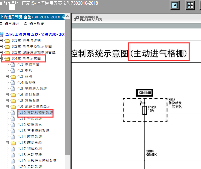201x169 pixels.
Task: Click document icon of 4.18 电动座椅
Action: coord(13,155)
